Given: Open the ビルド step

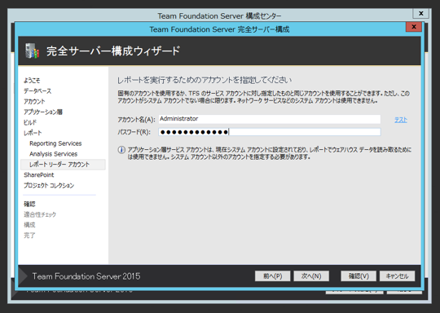Looking at the screenshot, I should pos(30,122).
